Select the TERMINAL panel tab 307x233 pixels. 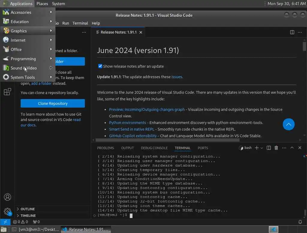click(x=183, y=148)
